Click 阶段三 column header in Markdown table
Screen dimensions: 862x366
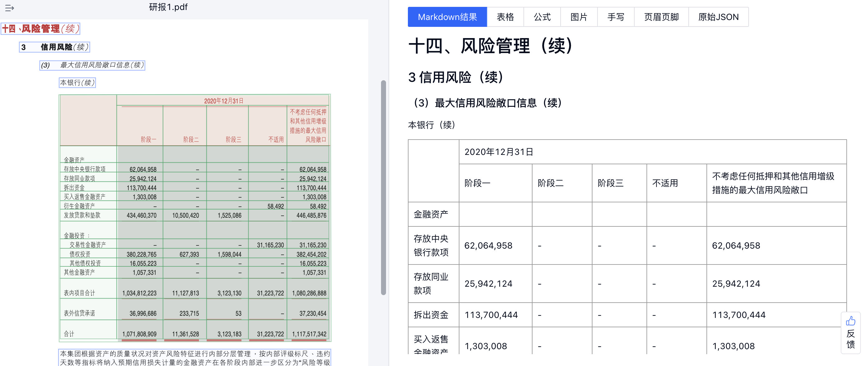coord(610,183)
